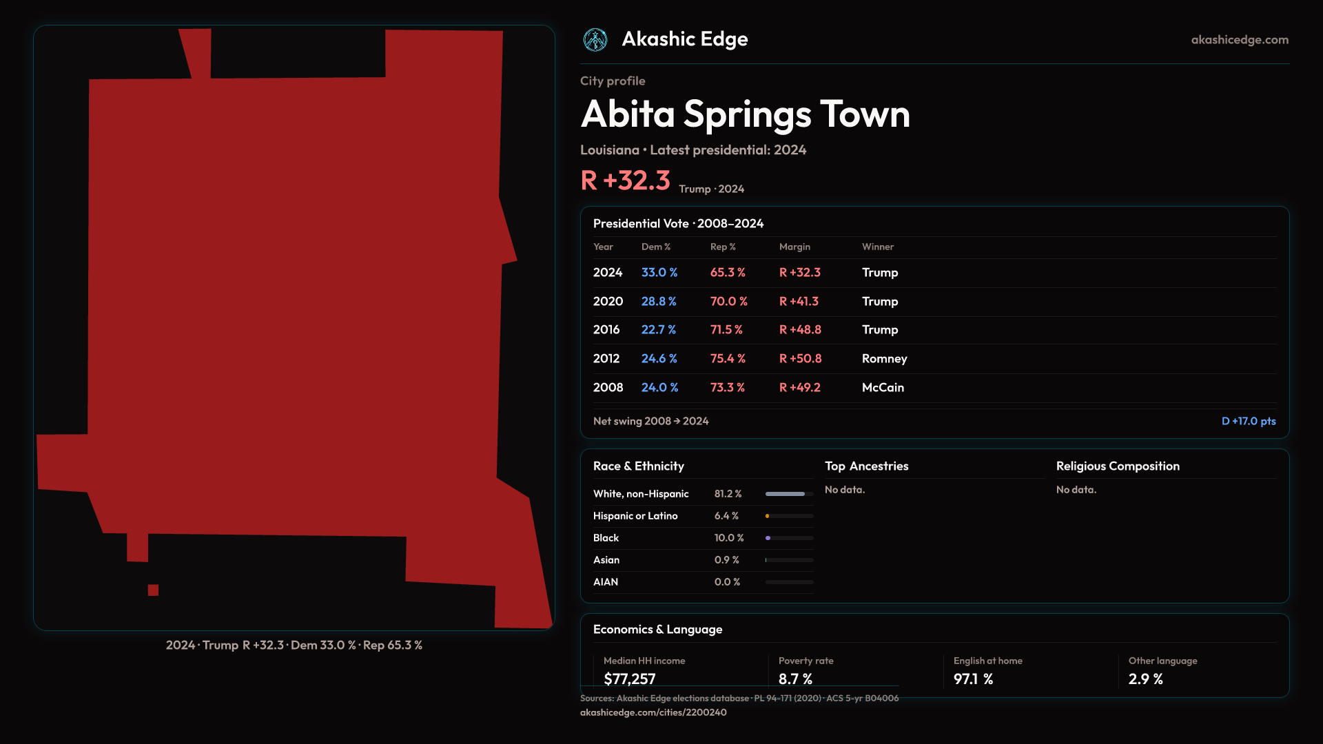Click the Akashic Edge logo icon
Viewport: 1323px width, 744px height.
click(595, 40)
